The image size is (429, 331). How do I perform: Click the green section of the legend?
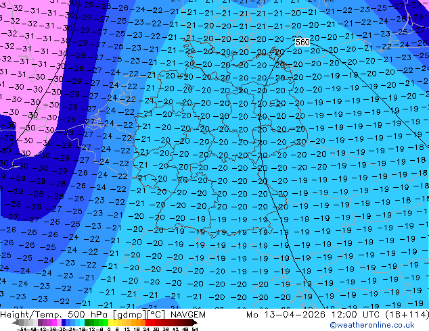tap(97, 322)
